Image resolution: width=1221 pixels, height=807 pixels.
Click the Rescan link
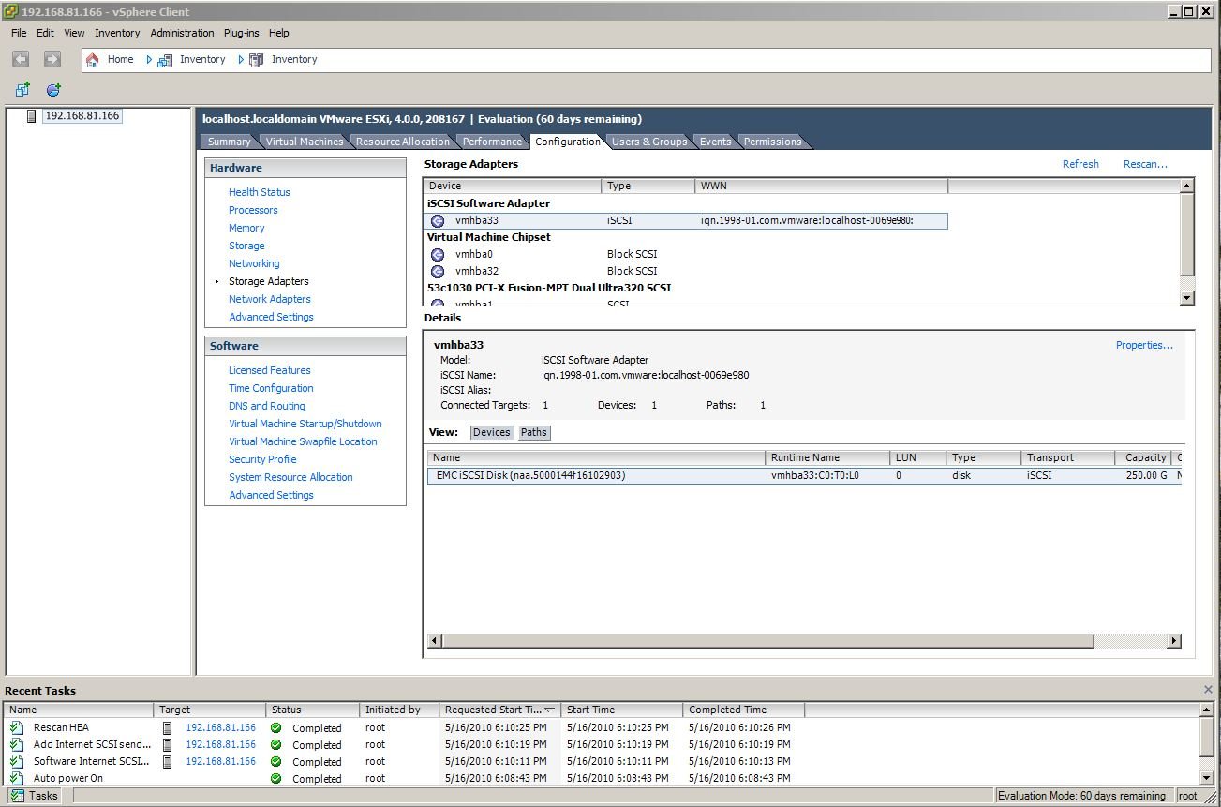pos(1144,164)
